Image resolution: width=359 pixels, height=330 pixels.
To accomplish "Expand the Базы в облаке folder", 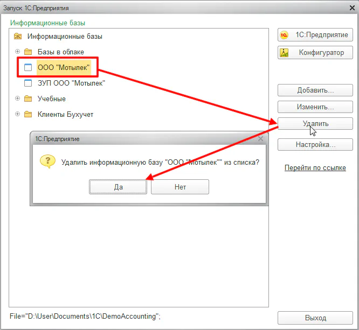I will click(x=18, y=52).
